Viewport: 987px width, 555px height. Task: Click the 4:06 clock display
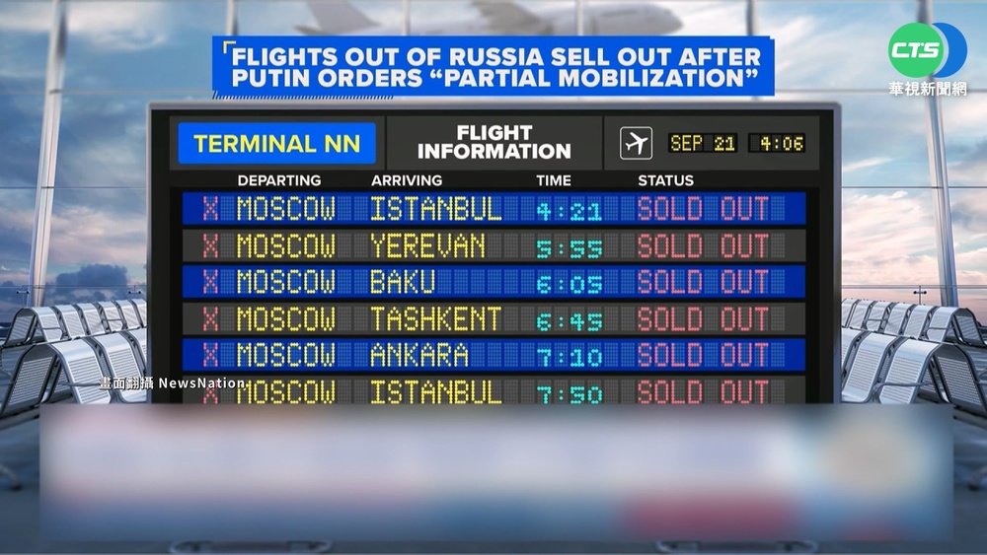779,143
